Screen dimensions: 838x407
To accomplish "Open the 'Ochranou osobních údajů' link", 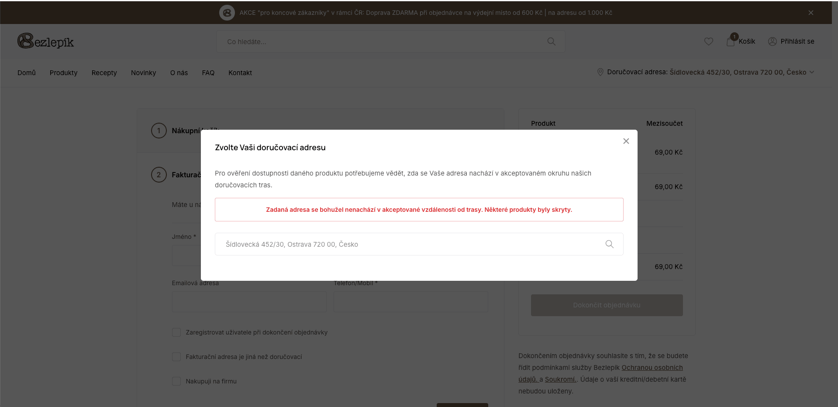I will 652,368.
